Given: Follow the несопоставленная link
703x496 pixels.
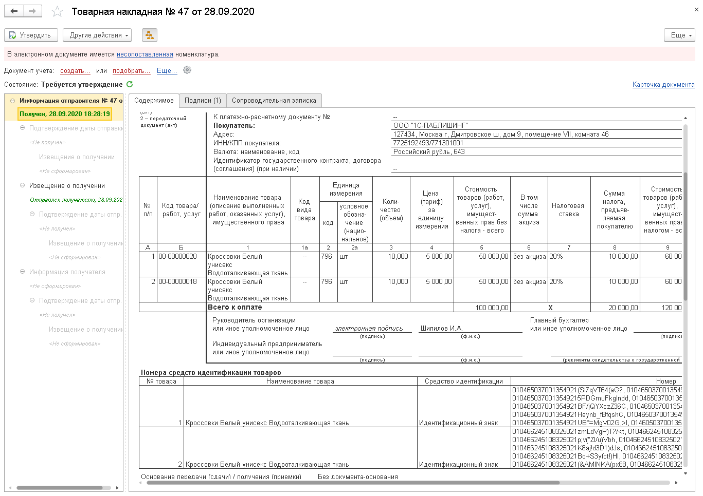Looking at the screenshot, I should pos(145,54).
